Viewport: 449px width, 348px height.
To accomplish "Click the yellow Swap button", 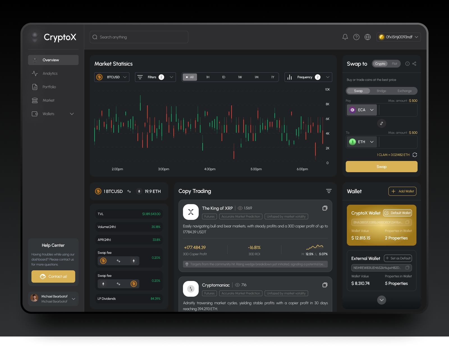I will click(x=381, y=166).
